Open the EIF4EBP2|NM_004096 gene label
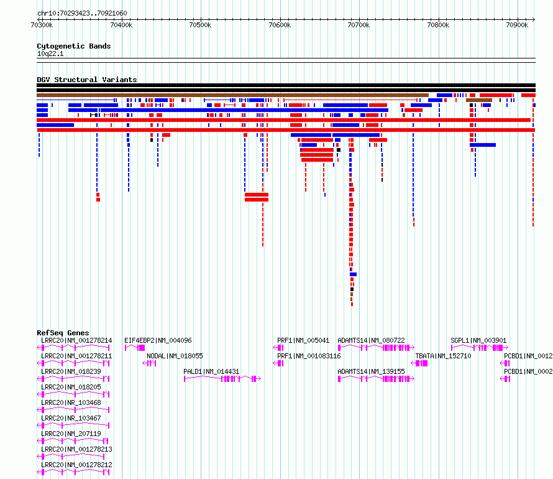 pyautogui.click(x=158, y=340)
